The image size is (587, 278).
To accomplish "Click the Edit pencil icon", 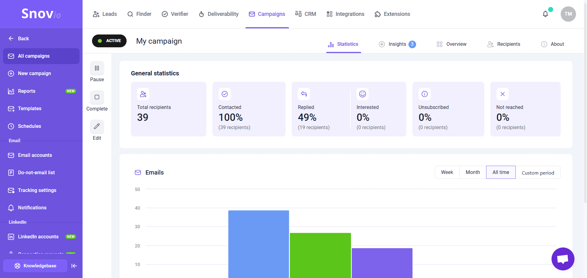I will [97, 127].
